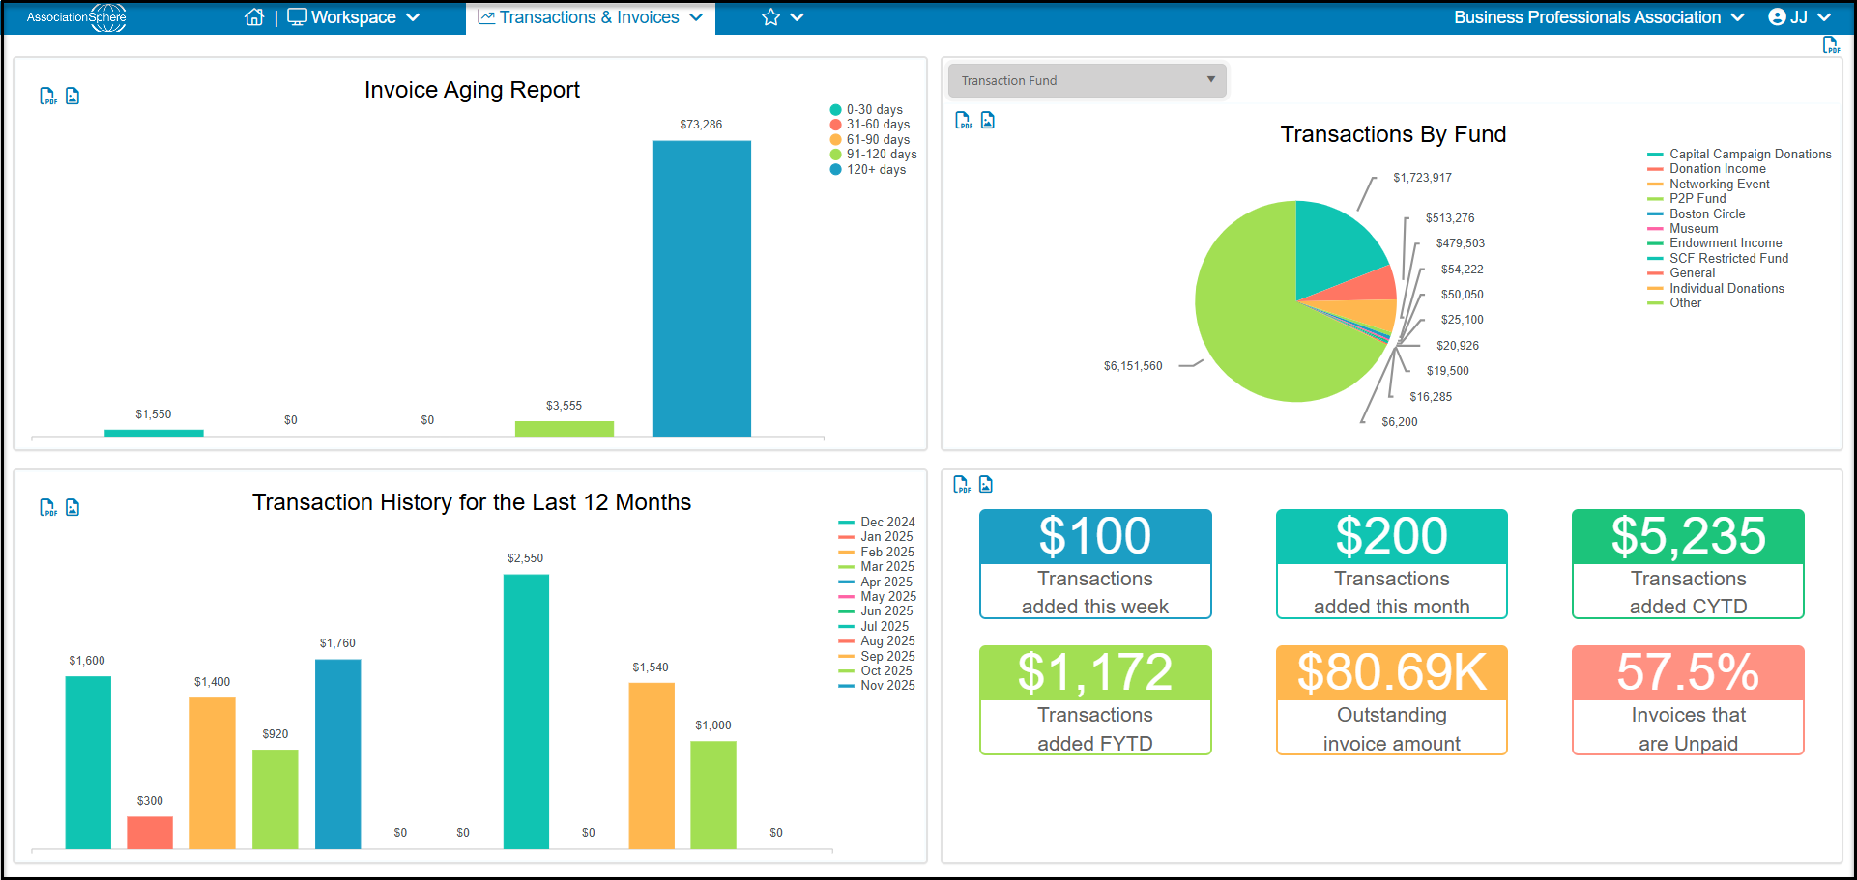Toggle the 120+ days legend series

868,170
